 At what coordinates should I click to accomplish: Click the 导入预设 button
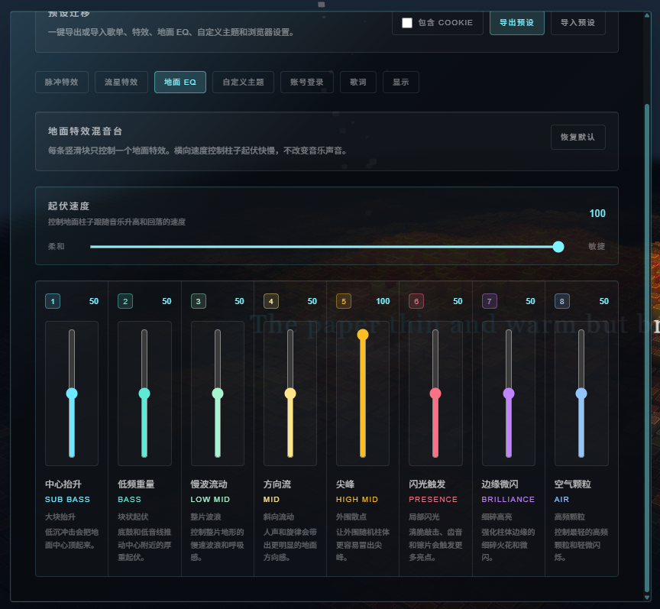(578, 23)
